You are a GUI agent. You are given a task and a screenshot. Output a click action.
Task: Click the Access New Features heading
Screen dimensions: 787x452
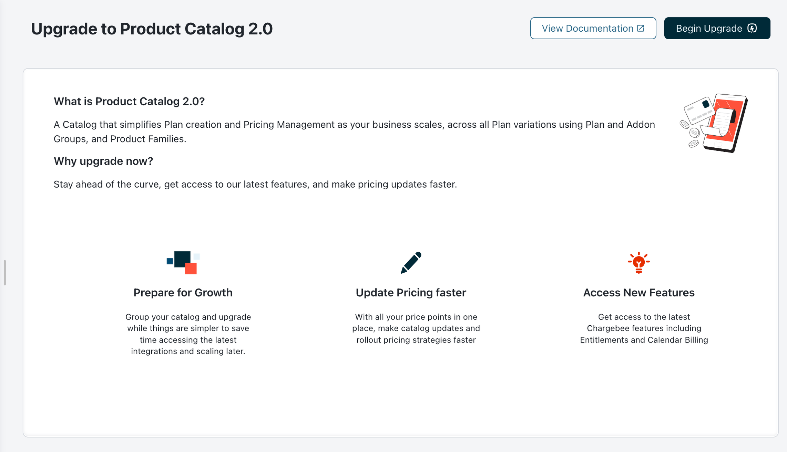tap(638, 293)
